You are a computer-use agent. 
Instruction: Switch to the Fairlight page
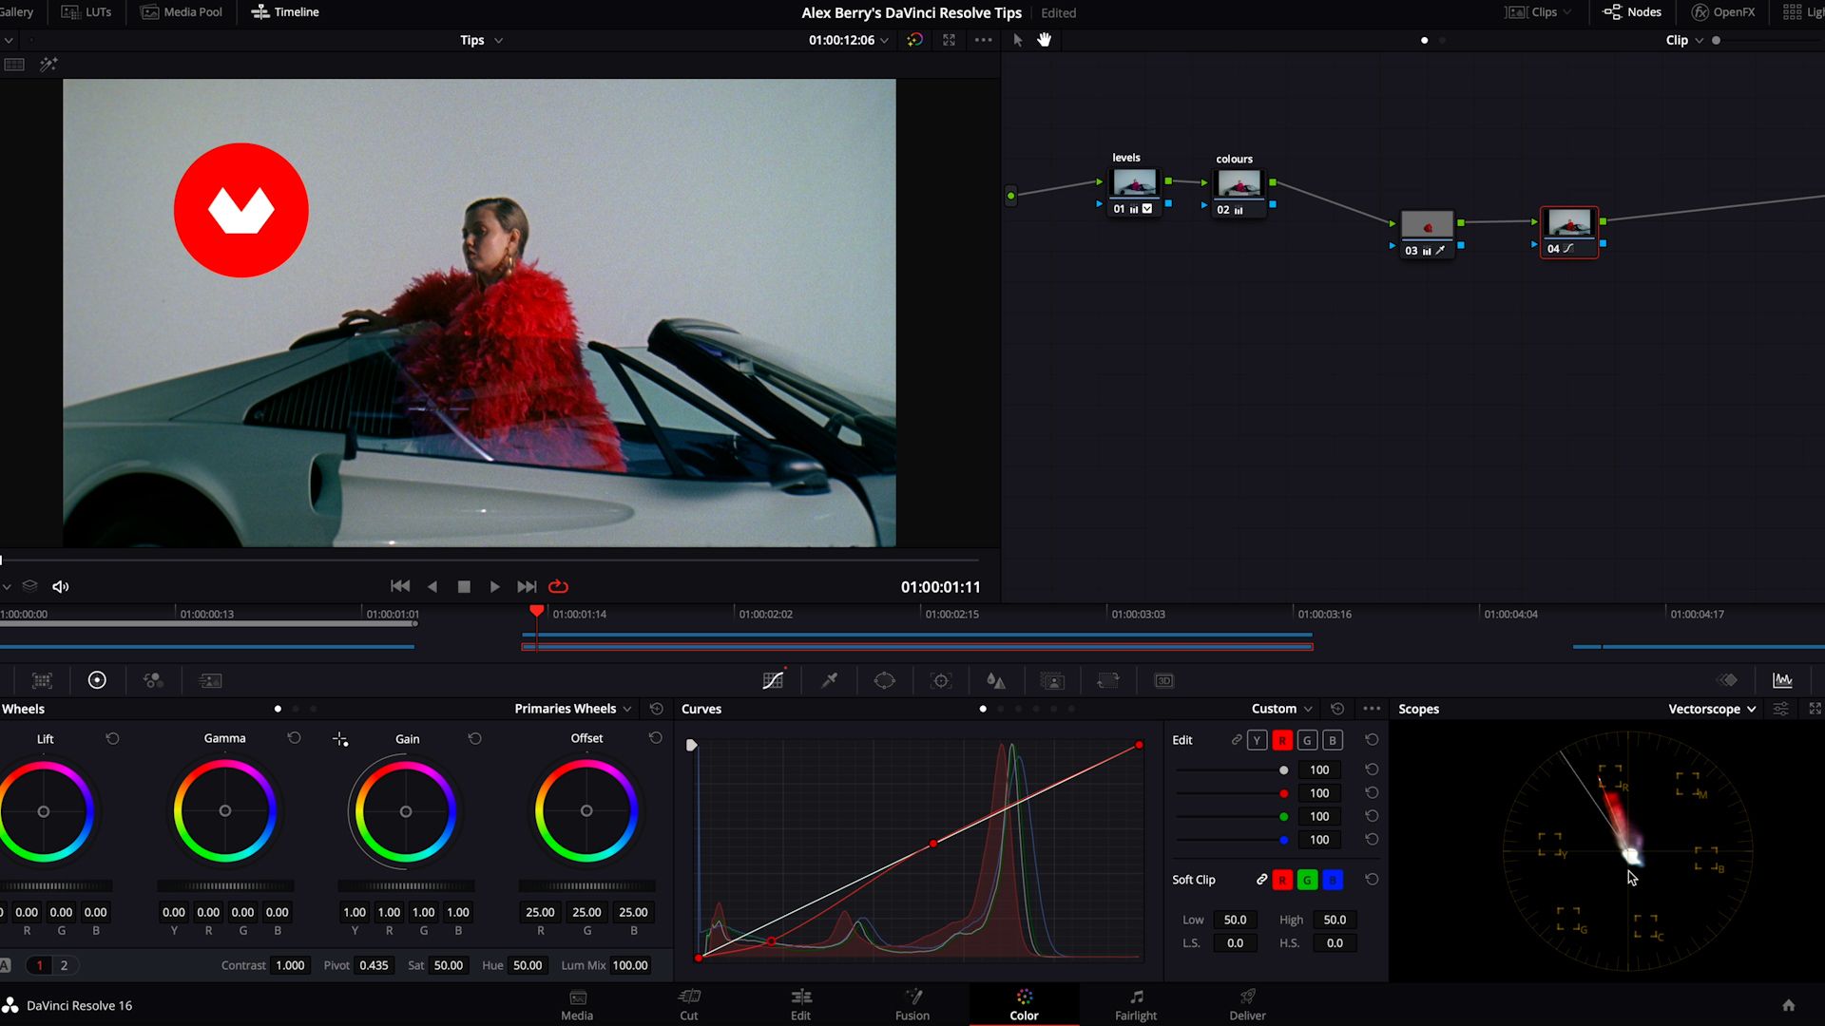point(1136,1004)
